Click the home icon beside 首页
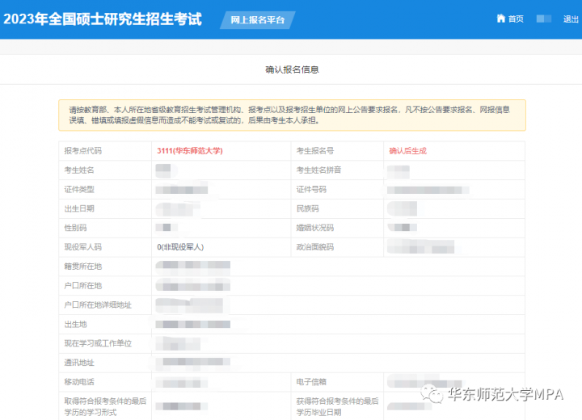The height and width of the screenshot is (420, 582). click(500, 19)
